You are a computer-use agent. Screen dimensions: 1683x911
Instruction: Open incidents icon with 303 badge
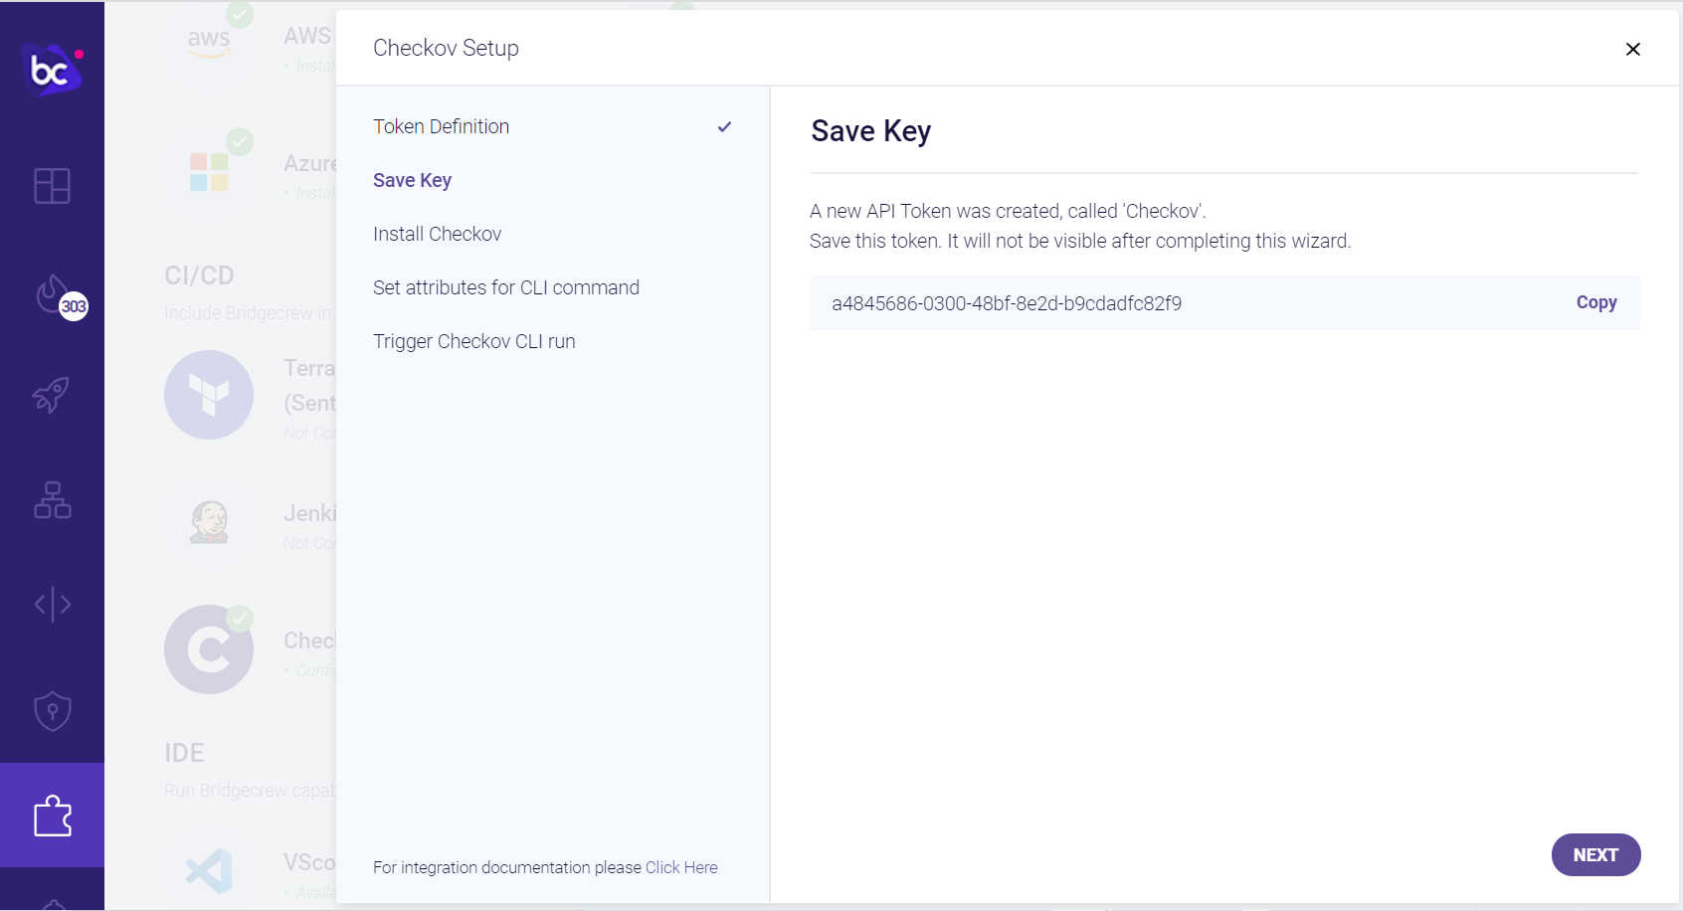click(x=55, y=294)
